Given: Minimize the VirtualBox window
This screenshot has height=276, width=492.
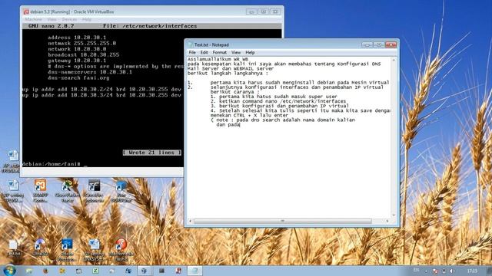Looking at the screenshot, I should [x=251, y=12].
